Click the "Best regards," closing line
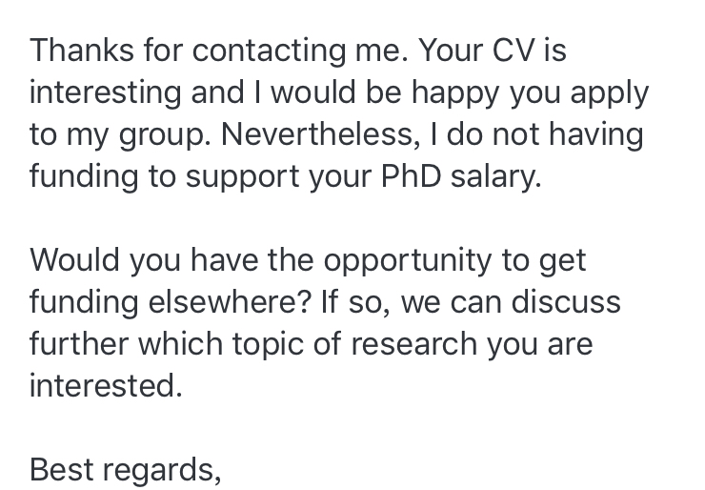705x490 pixels. click(x=125, y=468)
